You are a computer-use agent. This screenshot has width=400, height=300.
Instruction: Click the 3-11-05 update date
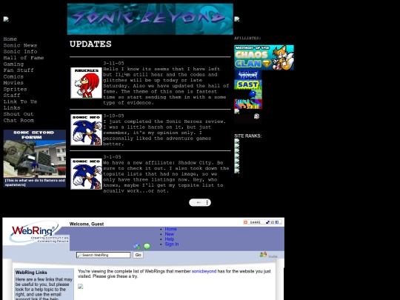tap(113, 63)
